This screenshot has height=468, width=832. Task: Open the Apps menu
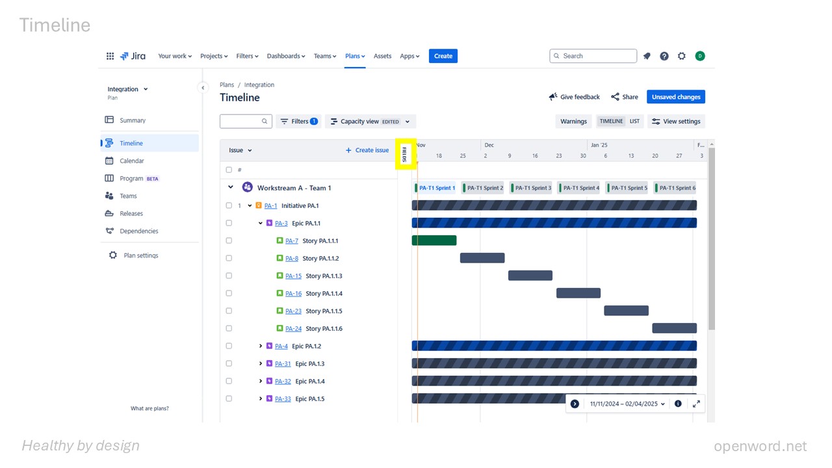click(x=409, y=56)
